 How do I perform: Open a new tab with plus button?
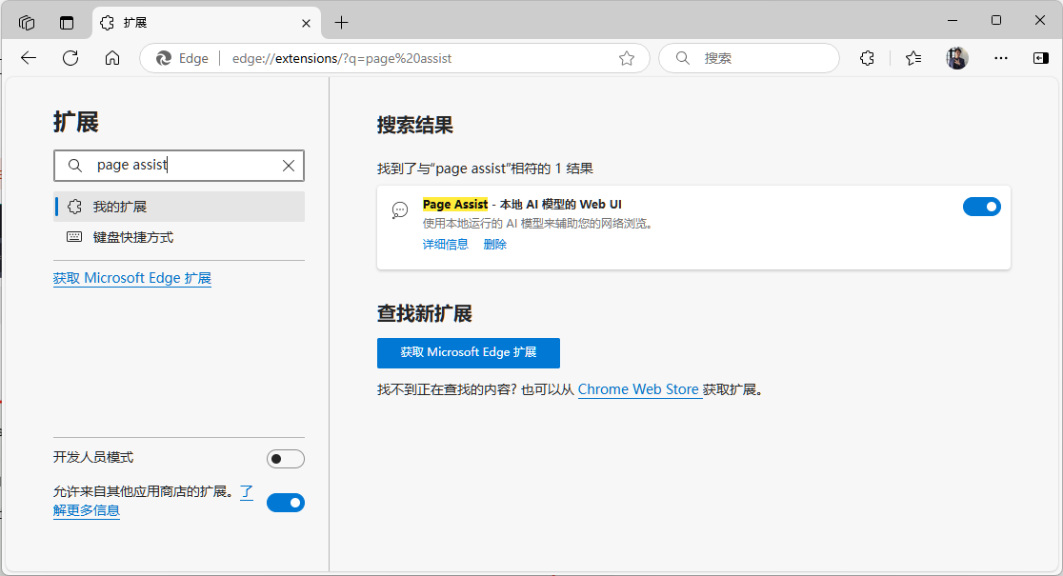click(342, 22)
